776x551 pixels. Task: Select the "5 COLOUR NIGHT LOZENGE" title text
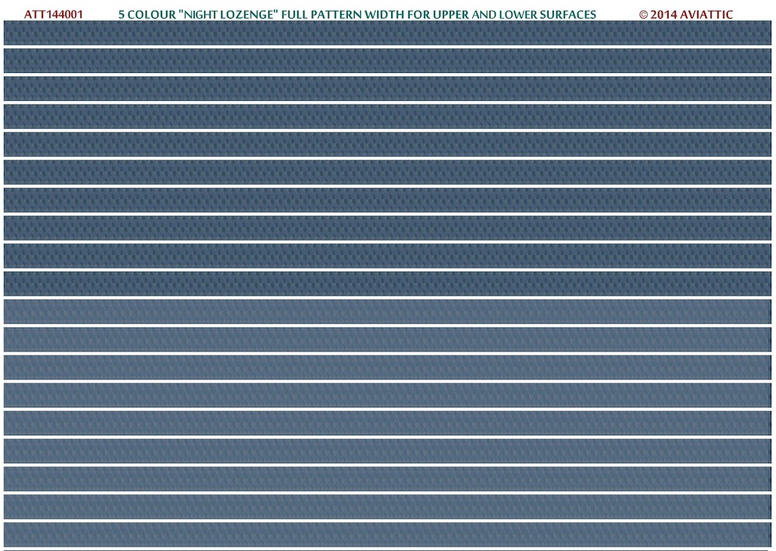(357, 15)
